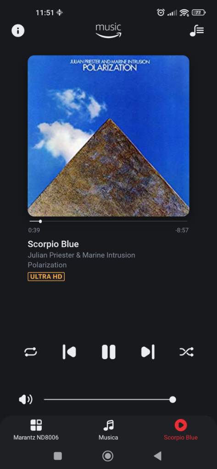Open the Polarization album link
The height and width of the screenshot is (469, 217).
click(47, 265)
